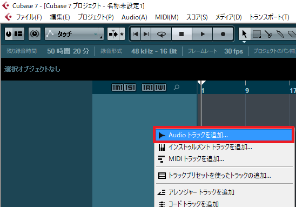Go to previous marker button

click(x=136, y=34)
